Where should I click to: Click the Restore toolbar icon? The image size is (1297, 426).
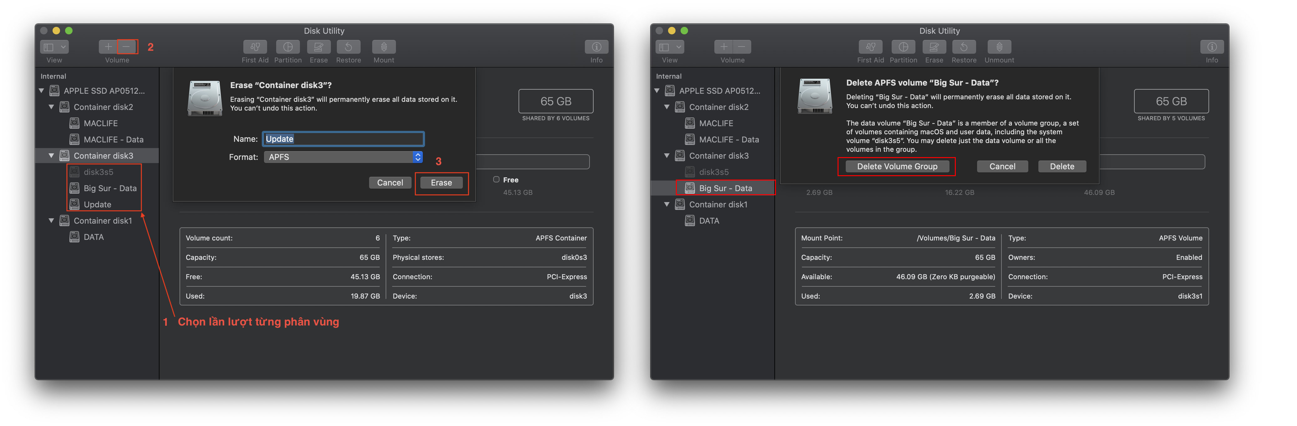pyautogui.click(x=348, y=47)
